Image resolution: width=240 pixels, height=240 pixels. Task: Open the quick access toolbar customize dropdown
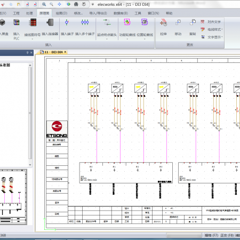tap(93, 4)
